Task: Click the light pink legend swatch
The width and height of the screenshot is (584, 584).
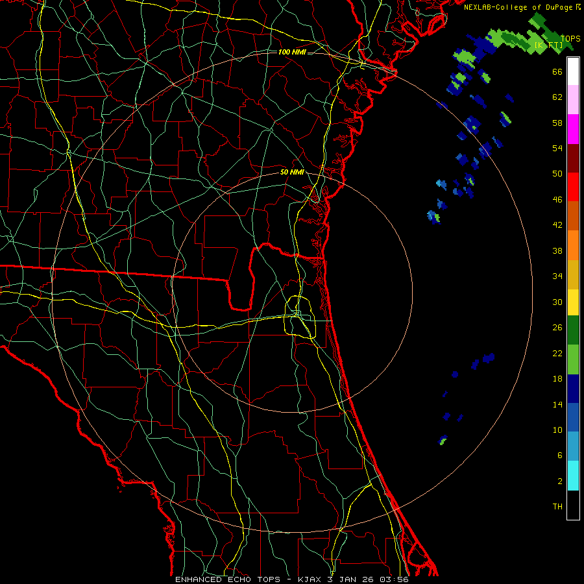Action: [573, 99]
